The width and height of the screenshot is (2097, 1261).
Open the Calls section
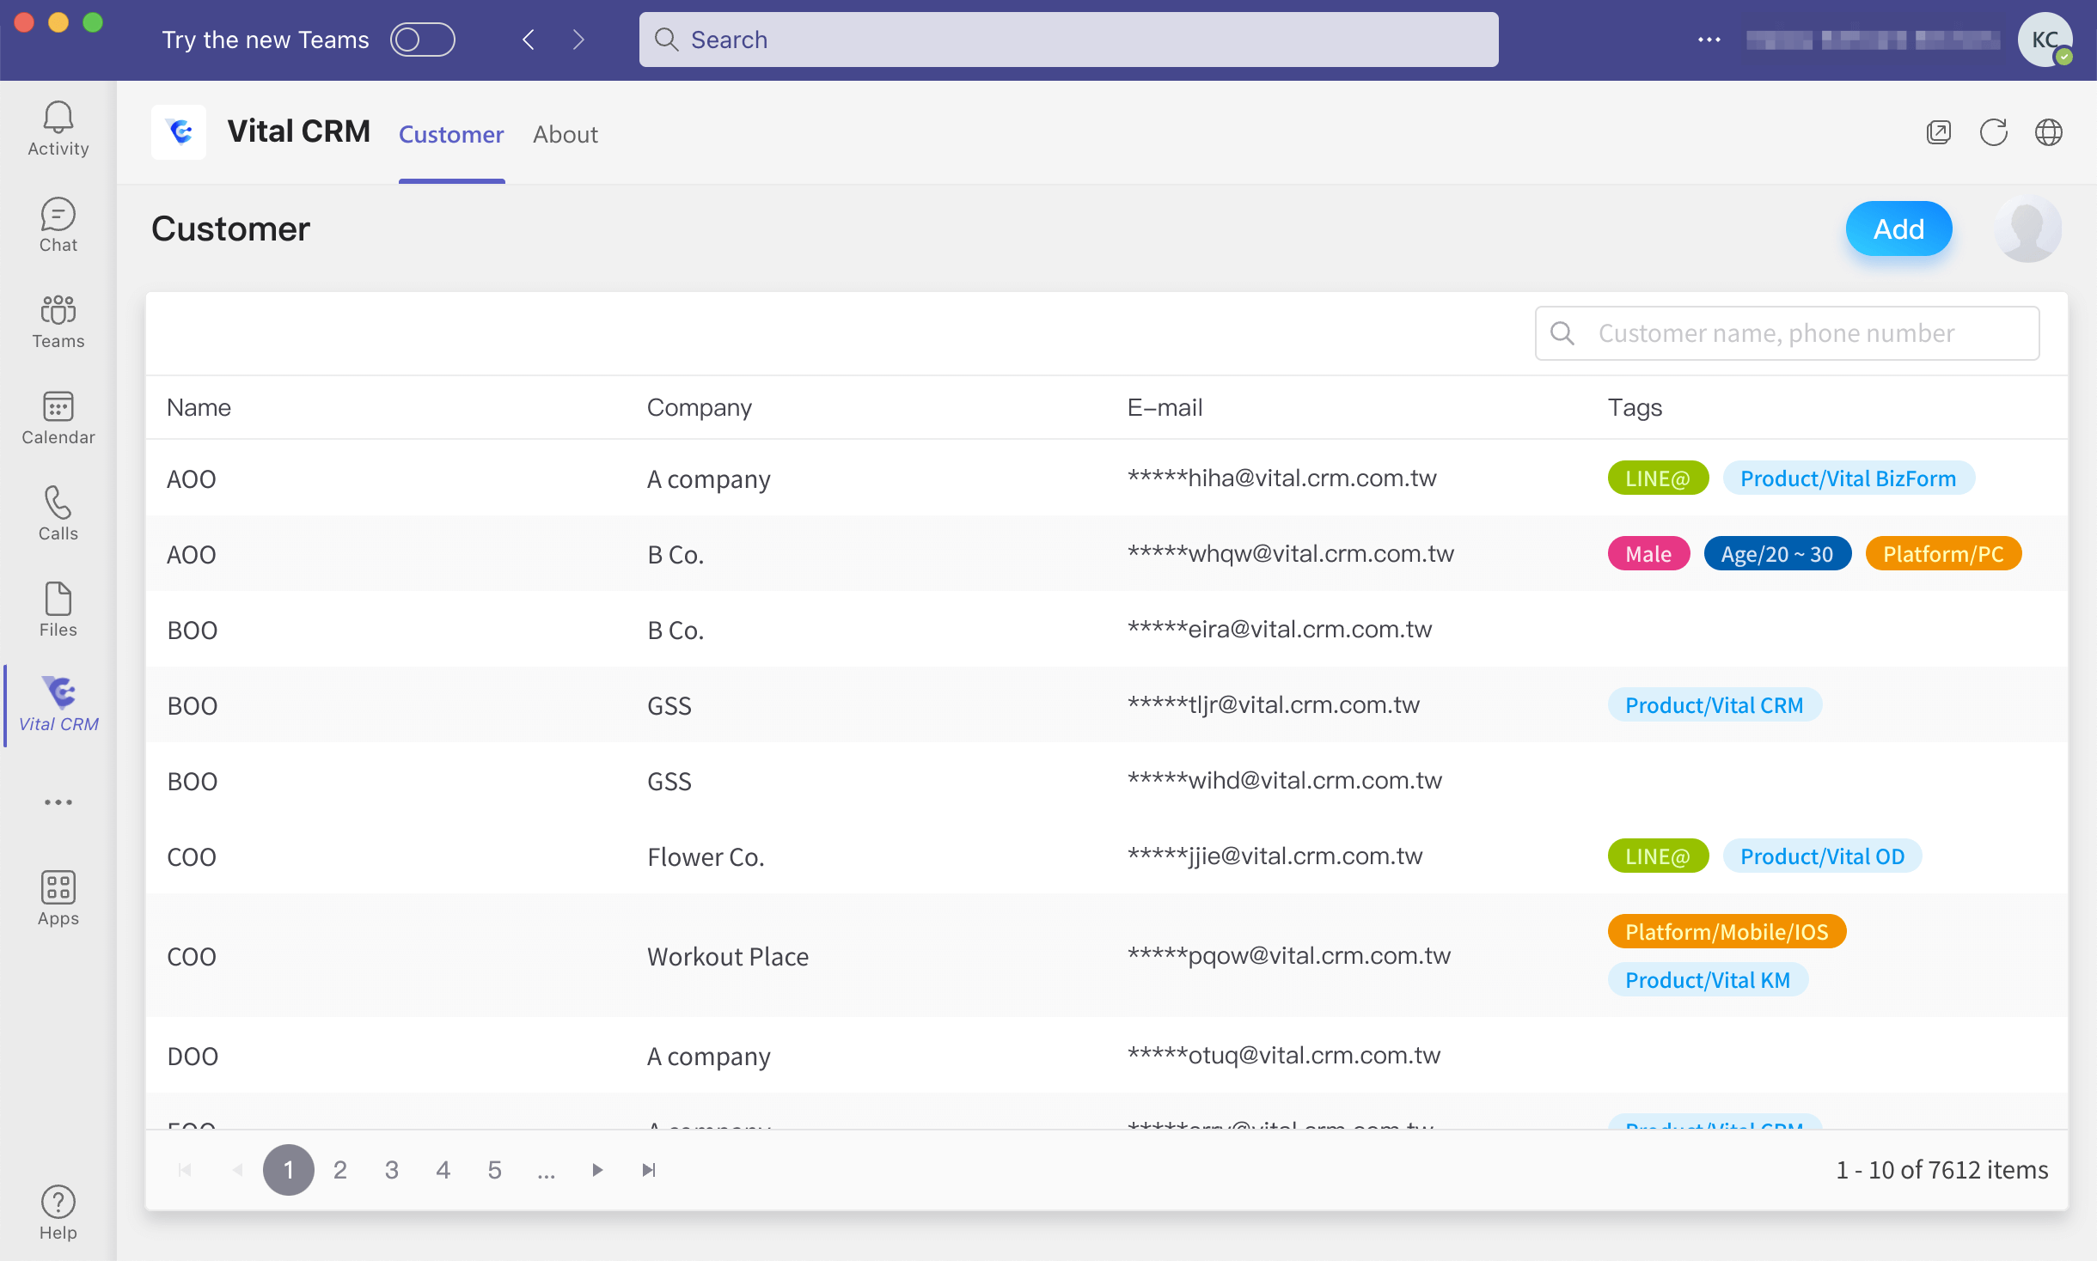click(x=58, y=514)
